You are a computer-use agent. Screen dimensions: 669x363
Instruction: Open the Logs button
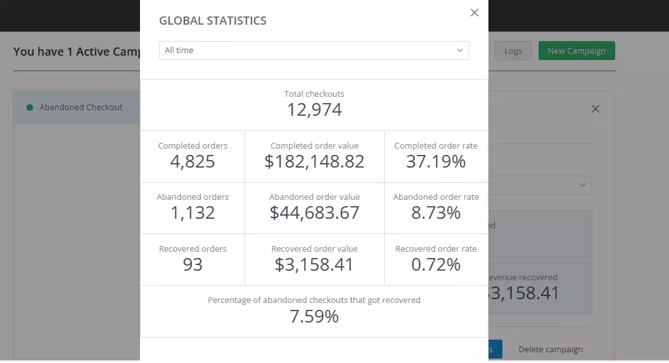(513, 51)
